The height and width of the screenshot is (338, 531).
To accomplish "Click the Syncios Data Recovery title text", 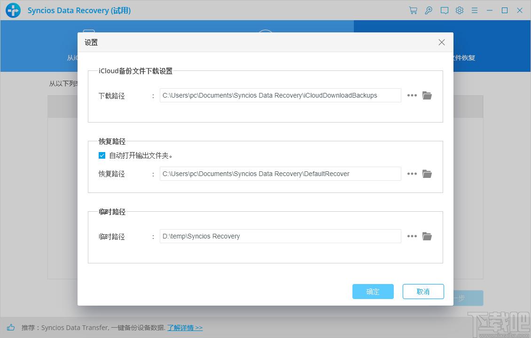I will [79, 10].
